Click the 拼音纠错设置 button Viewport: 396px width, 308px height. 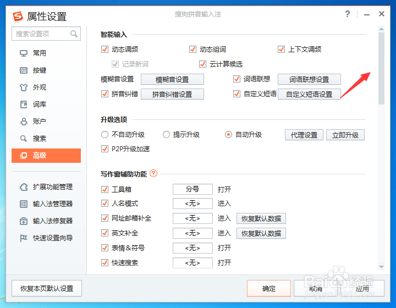click(172, 95)
